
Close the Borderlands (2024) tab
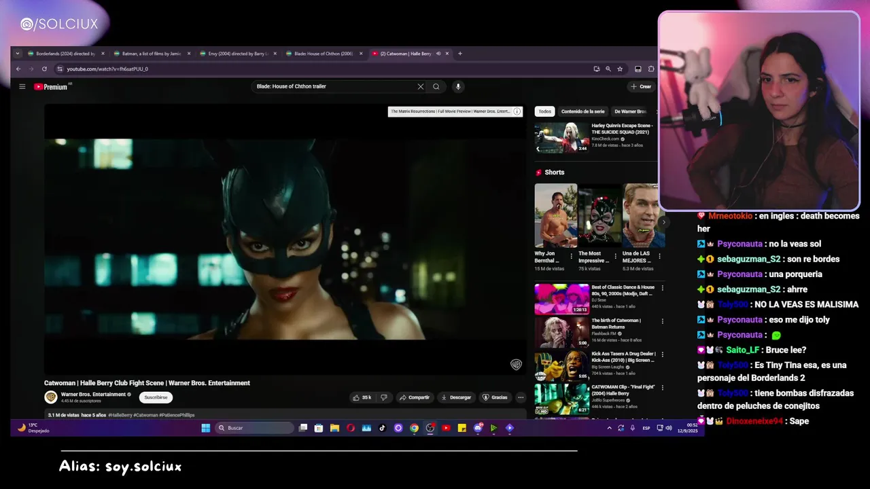[103, 54]
